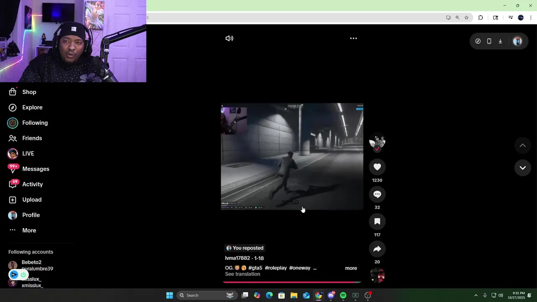Click the blue toggle overlay near xmisslux_
537x302 pixels.
18,275
